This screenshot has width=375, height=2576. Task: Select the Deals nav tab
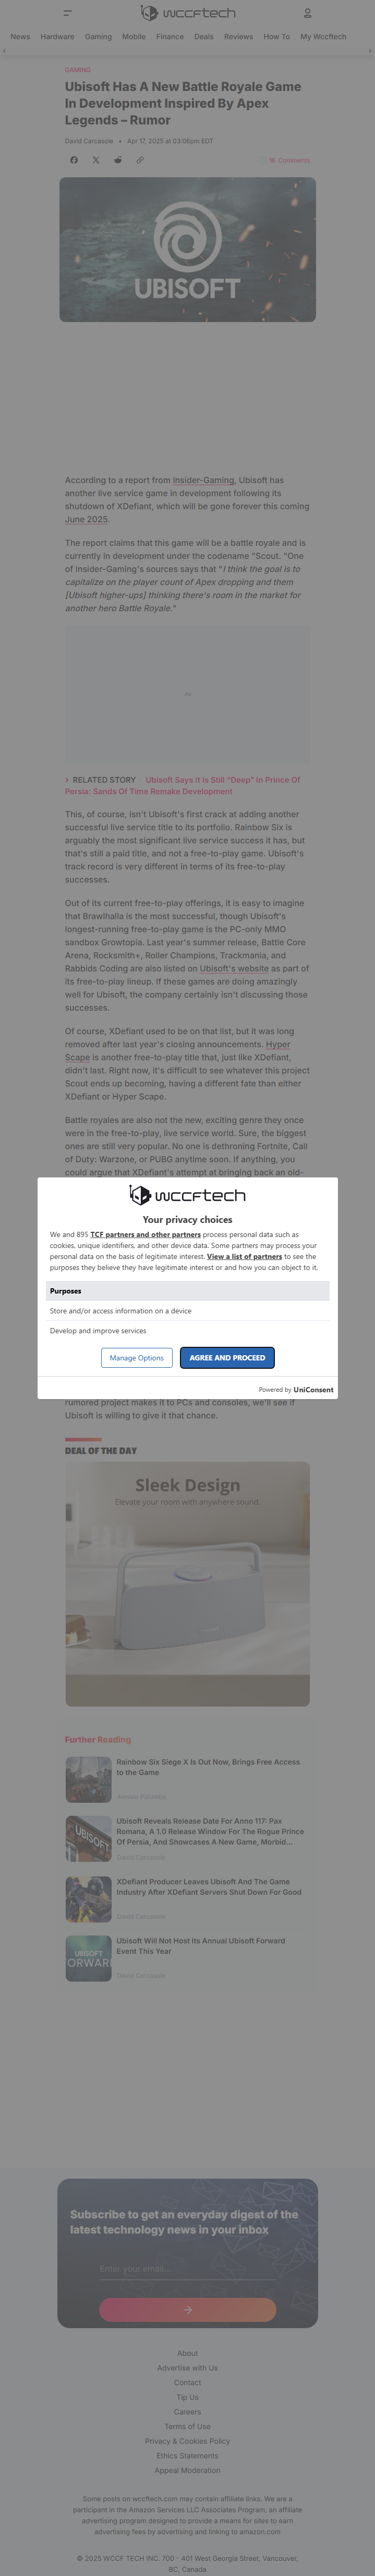[203, 37]
